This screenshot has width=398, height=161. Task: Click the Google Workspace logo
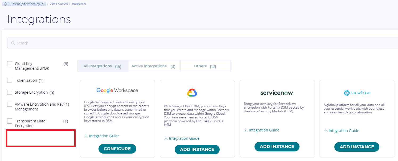click(117, 90)
